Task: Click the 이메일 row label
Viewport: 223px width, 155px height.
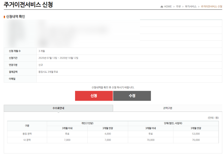Action: 12,79
